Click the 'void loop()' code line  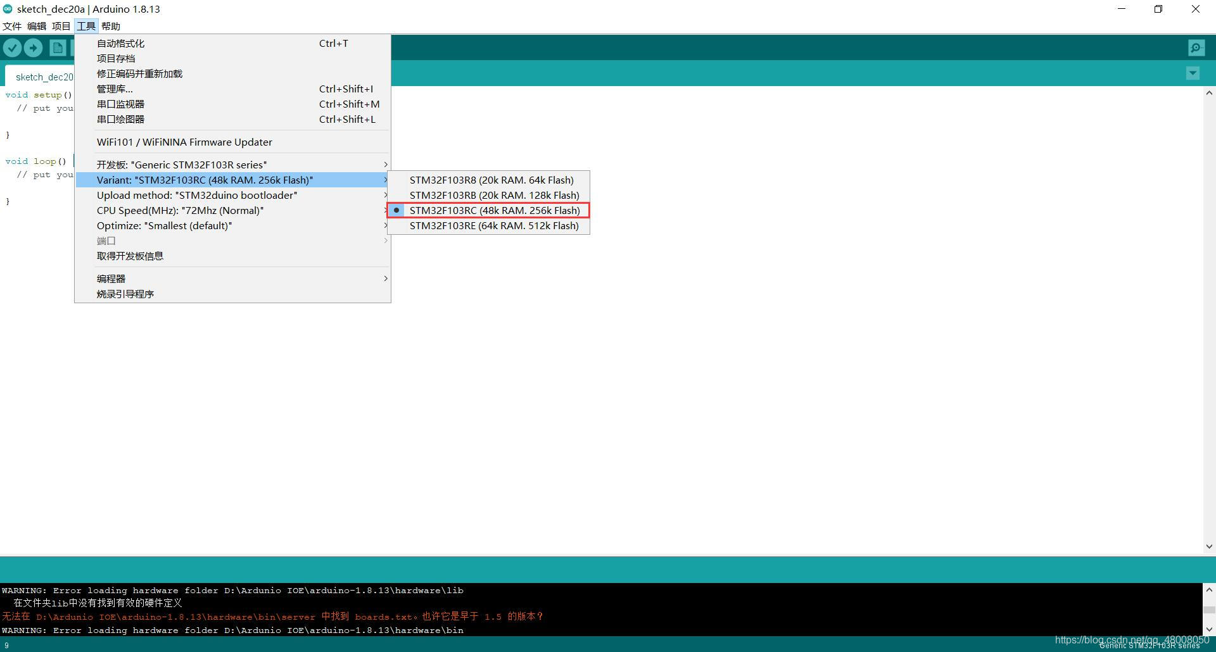[36, 161]
